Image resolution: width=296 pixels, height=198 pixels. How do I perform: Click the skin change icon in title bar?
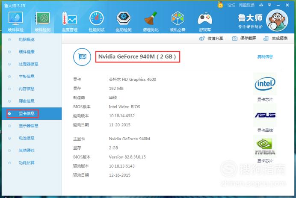coord(261,5)
